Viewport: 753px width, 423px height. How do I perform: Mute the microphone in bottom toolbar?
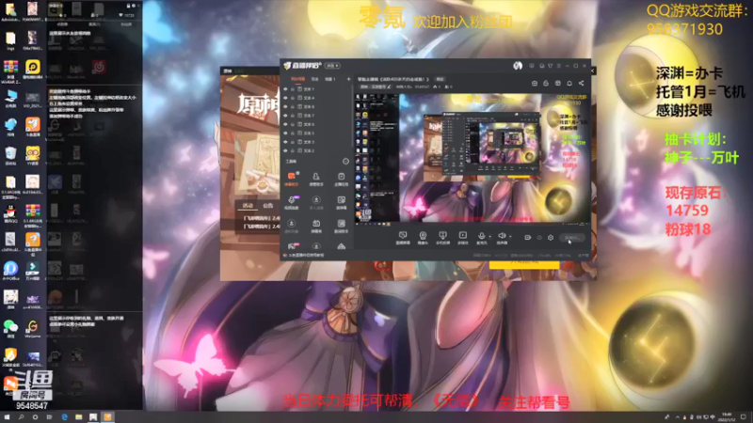click(x=482, y=237)
